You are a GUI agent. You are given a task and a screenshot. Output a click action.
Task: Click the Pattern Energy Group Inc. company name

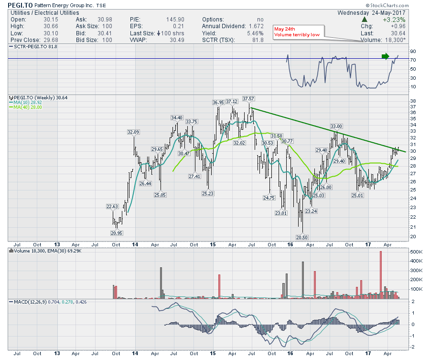[x=64, y=5]
